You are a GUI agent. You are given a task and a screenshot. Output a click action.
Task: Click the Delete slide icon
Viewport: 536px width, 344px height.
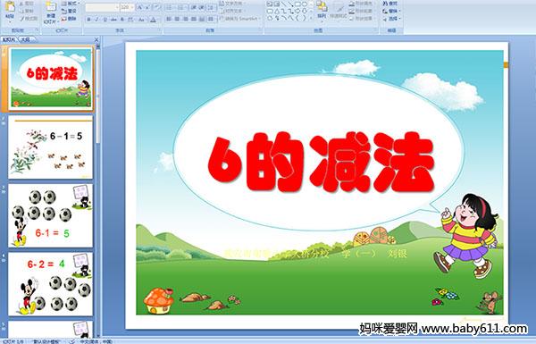69,19
